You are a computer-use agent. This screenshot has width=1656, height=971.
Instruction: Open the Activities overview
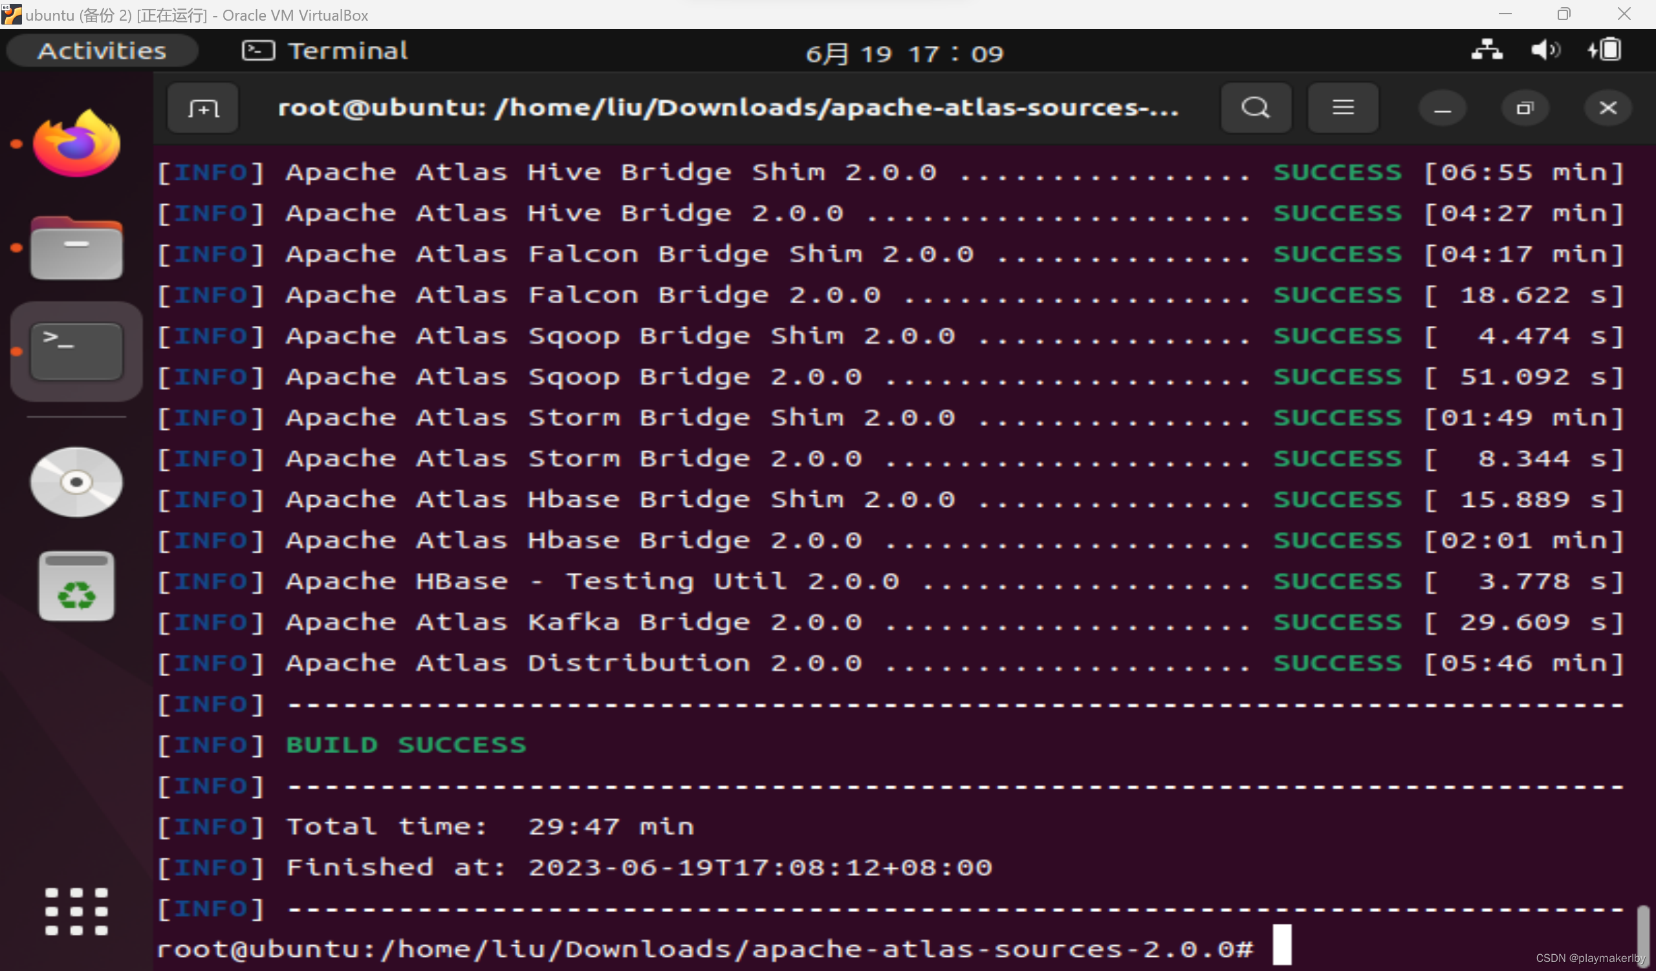tap(102, 50)
